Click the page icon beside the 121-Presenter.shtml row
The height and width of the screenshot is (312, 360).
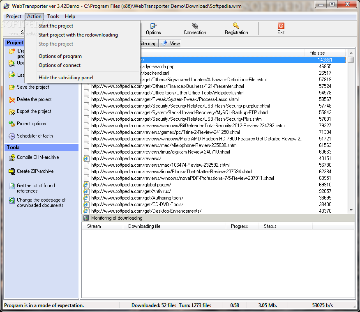pos(87,86)
